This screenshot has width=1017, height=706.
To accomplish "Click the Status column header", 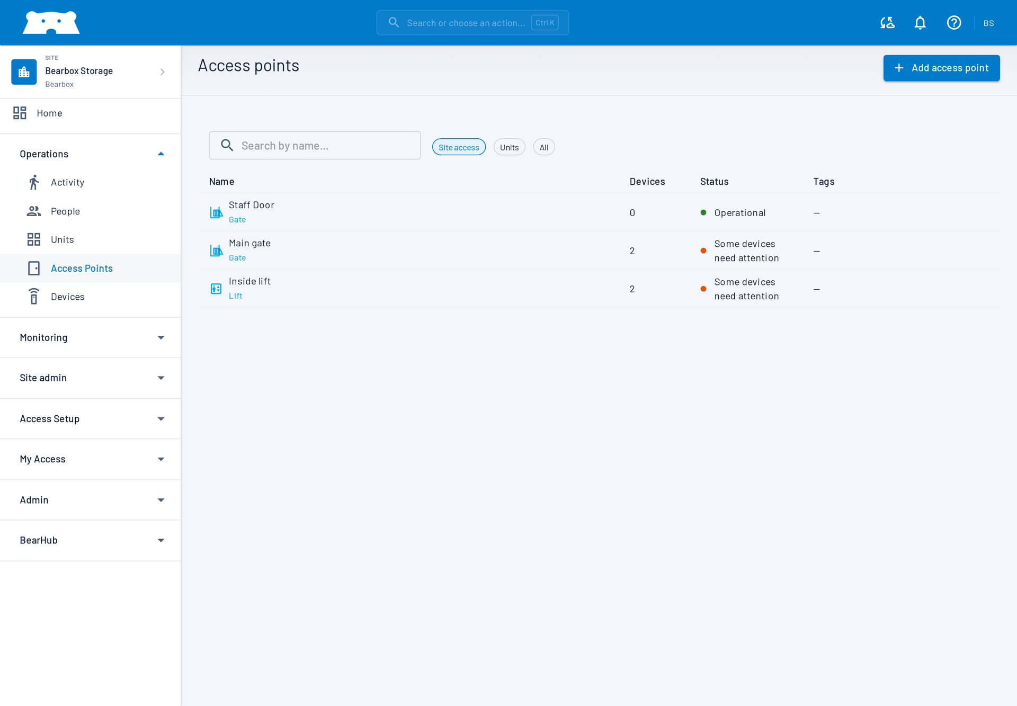I will click(714, 181).
